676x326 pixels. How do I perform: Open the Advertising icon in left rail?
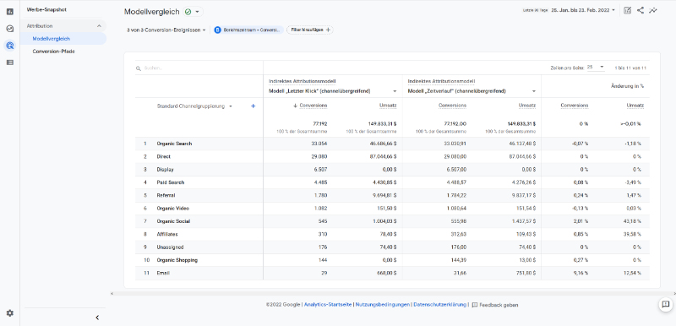10,46
